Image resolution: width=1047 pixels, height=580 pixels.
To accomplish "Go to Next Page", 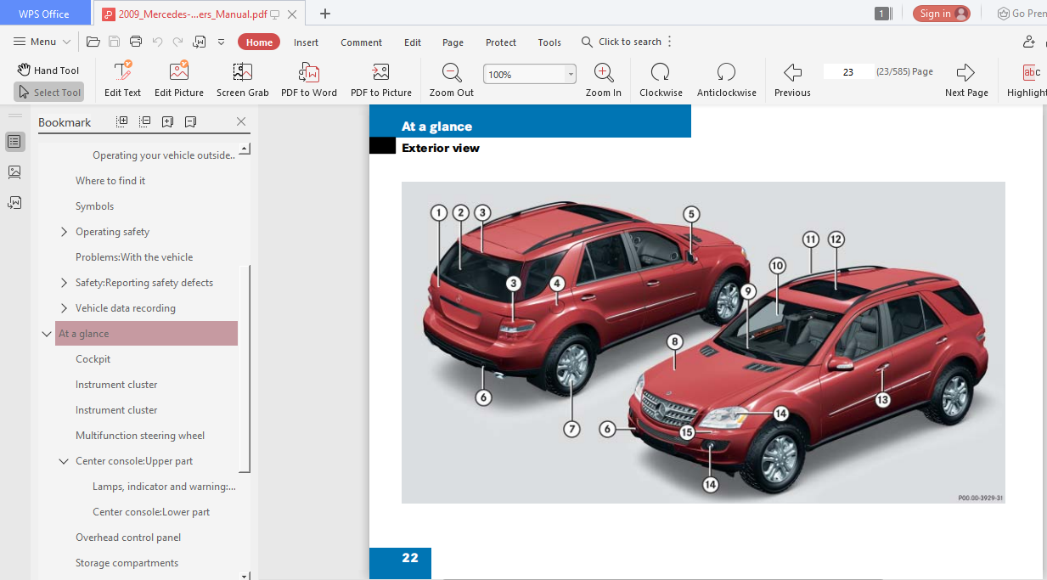I will click(966, 79).
